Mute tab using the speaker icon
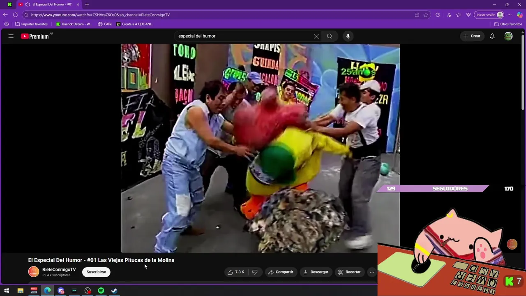526x296 pixels. click(28, 5)
